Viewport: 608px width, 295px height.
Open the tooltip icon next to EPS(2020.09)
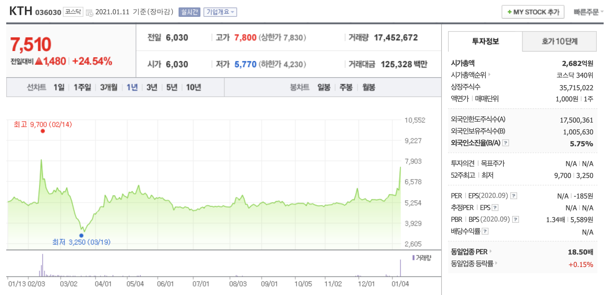pyautogui.click(x=514, y=195)
